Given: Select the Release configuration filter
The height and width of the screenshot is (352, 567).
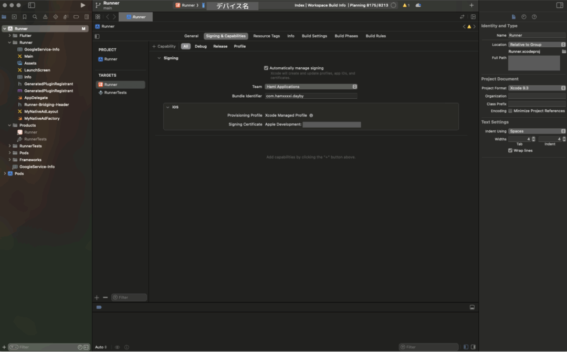Looking at the screenshot, I should coord(220,46).
